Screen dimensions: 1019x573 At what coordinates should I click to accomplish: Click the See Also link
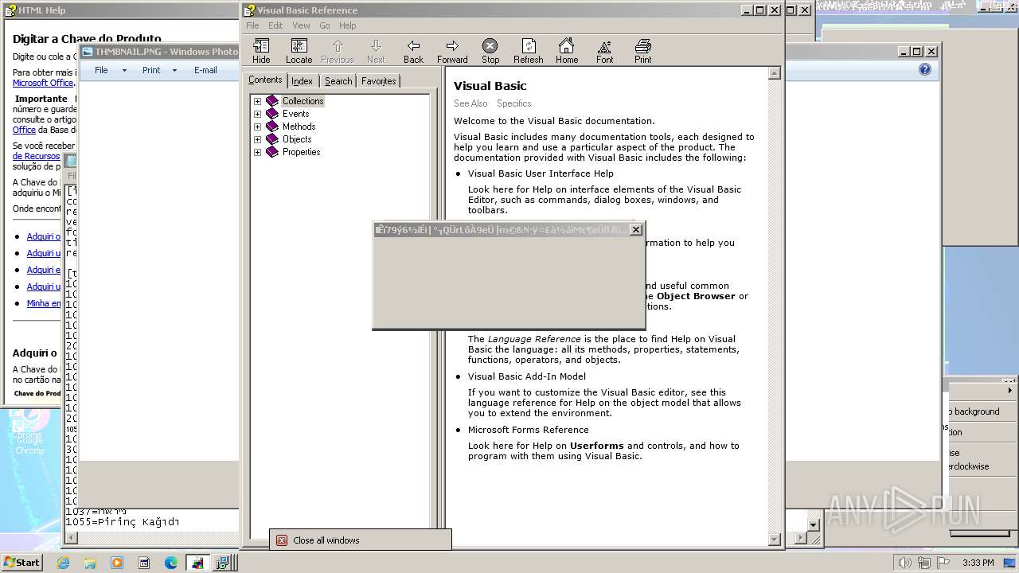[470, 103]
